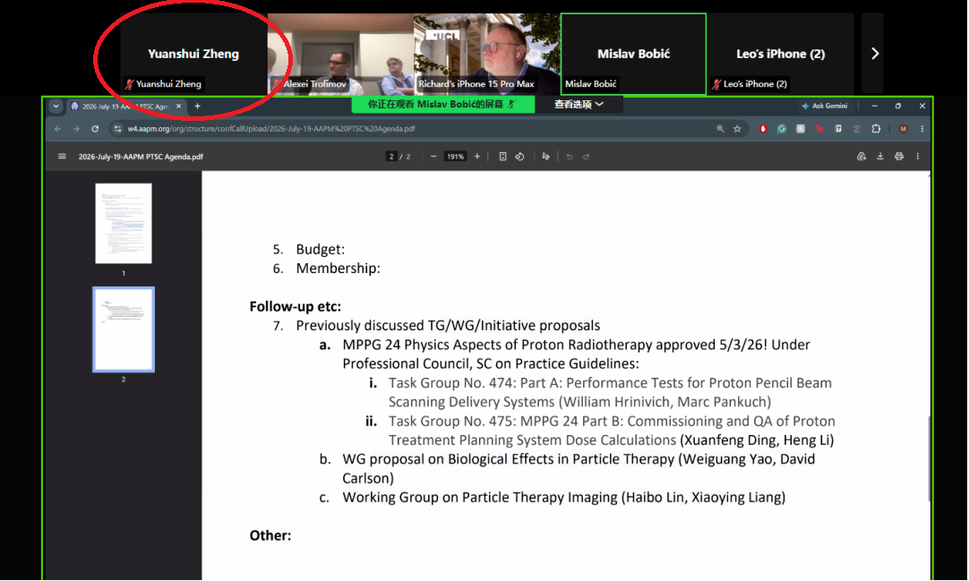969x581 pixels.
Task: Open the red circular extension icon
Action: point(763,129)
